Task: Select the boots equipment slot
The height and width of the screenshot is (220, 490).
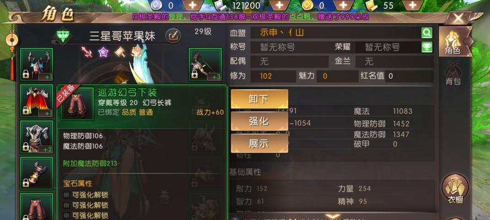Action: (36, 173)
